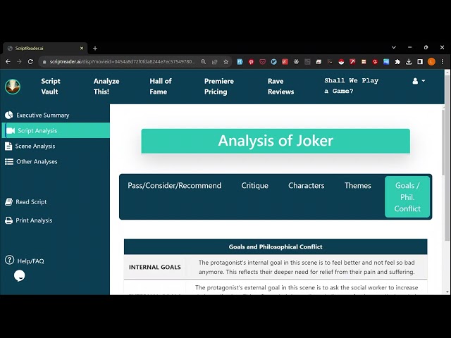
Task: Click the INTERNAL GOALS row label
Action: click(x=155, y=267)
